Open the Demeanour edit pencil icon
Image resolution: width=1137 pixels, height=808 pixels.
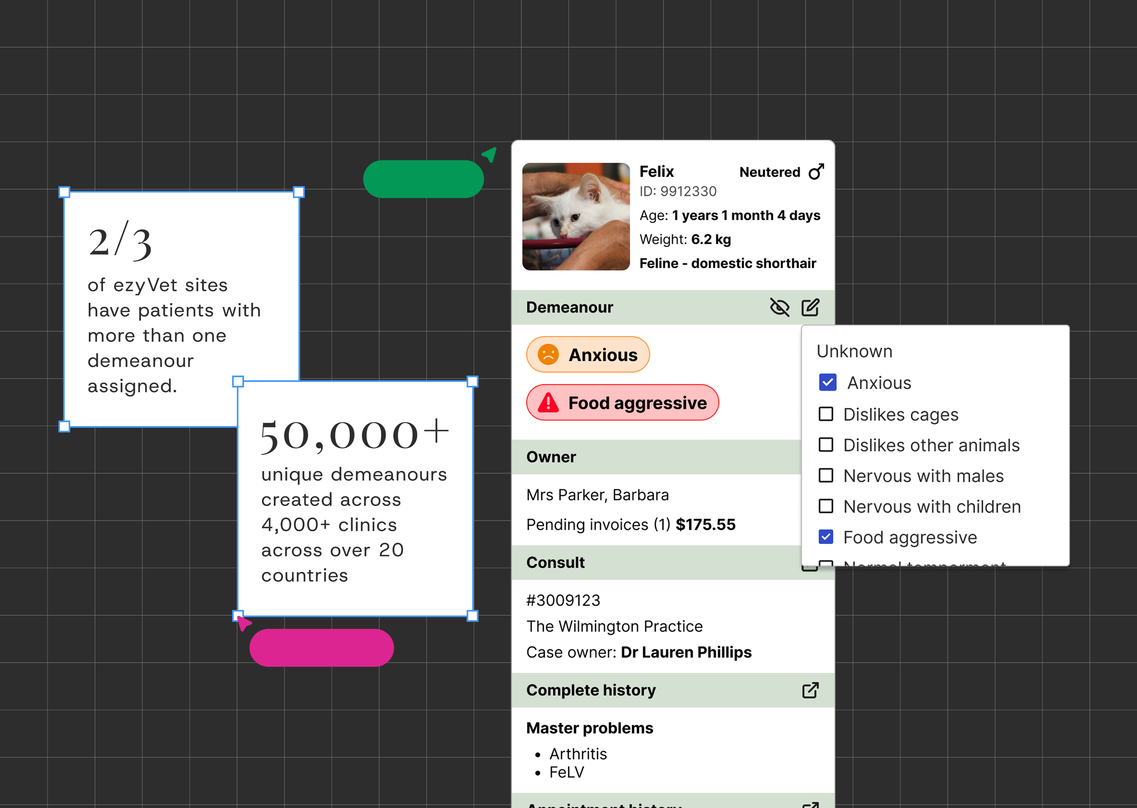(810, 308)
